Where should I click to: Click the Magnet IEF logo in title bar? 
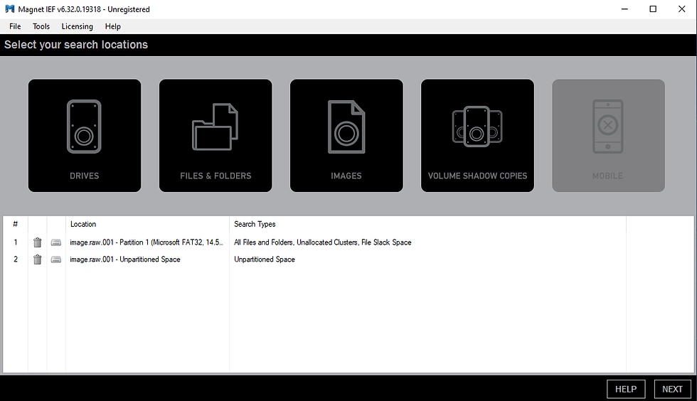click(x=10, y=9)
